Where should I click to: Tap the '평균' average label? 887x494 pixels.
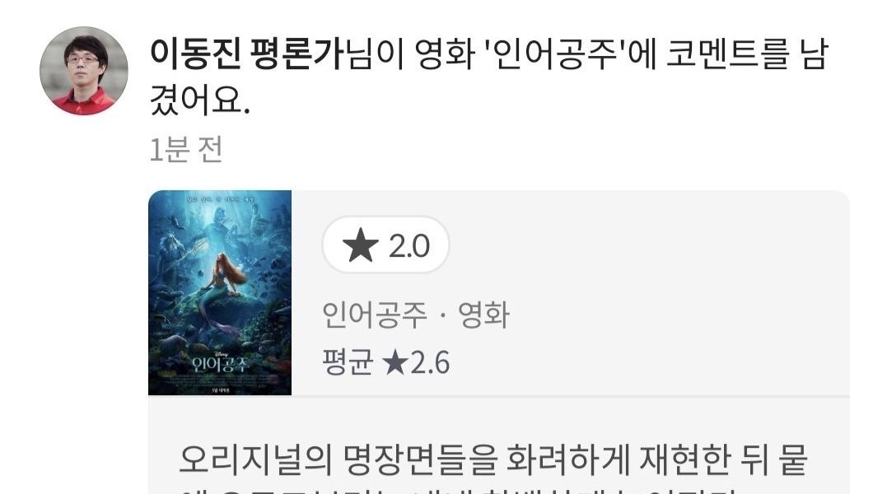pyautogui.click(x=348, y=362)
